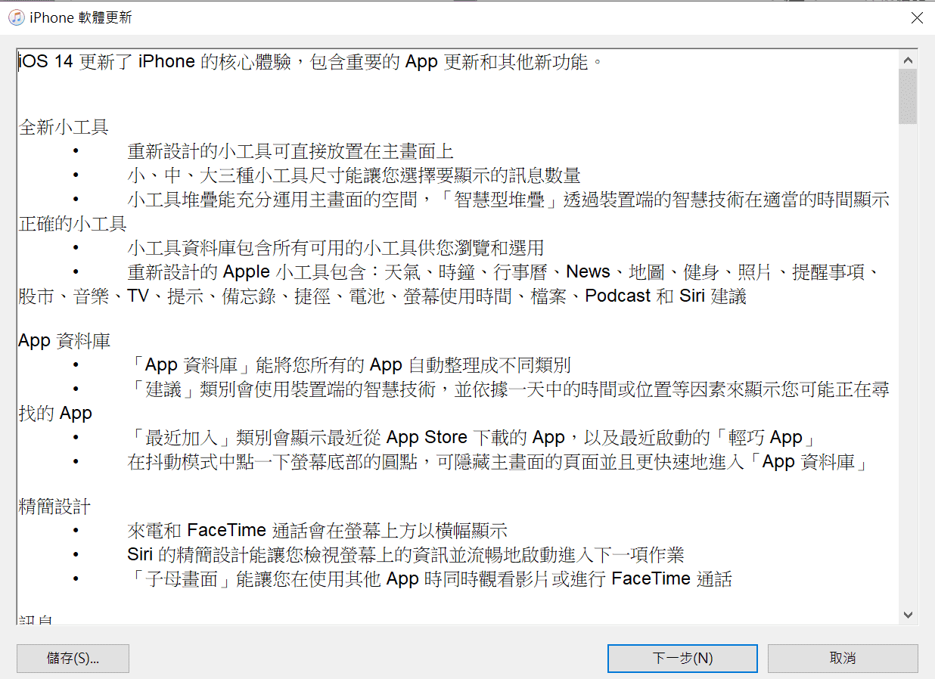Click the iTunes icon in title bar
Viewport: 935px width, 679px height.
click(x=16, y=17)
